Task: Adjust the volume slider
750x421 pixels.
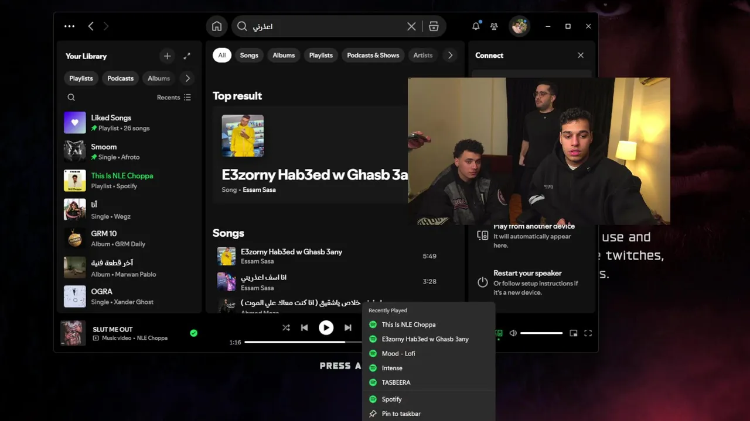Action: pos(541,333)
